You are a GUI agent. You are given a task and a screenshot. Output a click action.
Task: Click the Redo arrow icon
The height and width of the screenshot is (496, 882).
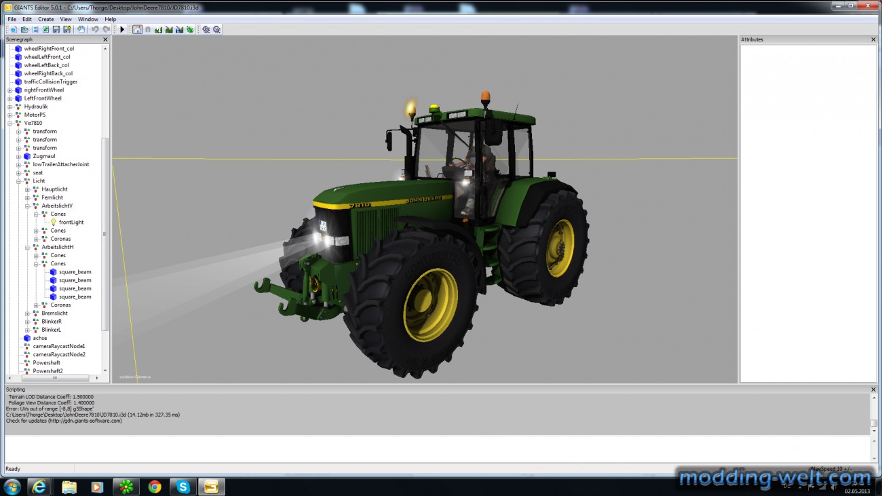(x=107, y=29)
